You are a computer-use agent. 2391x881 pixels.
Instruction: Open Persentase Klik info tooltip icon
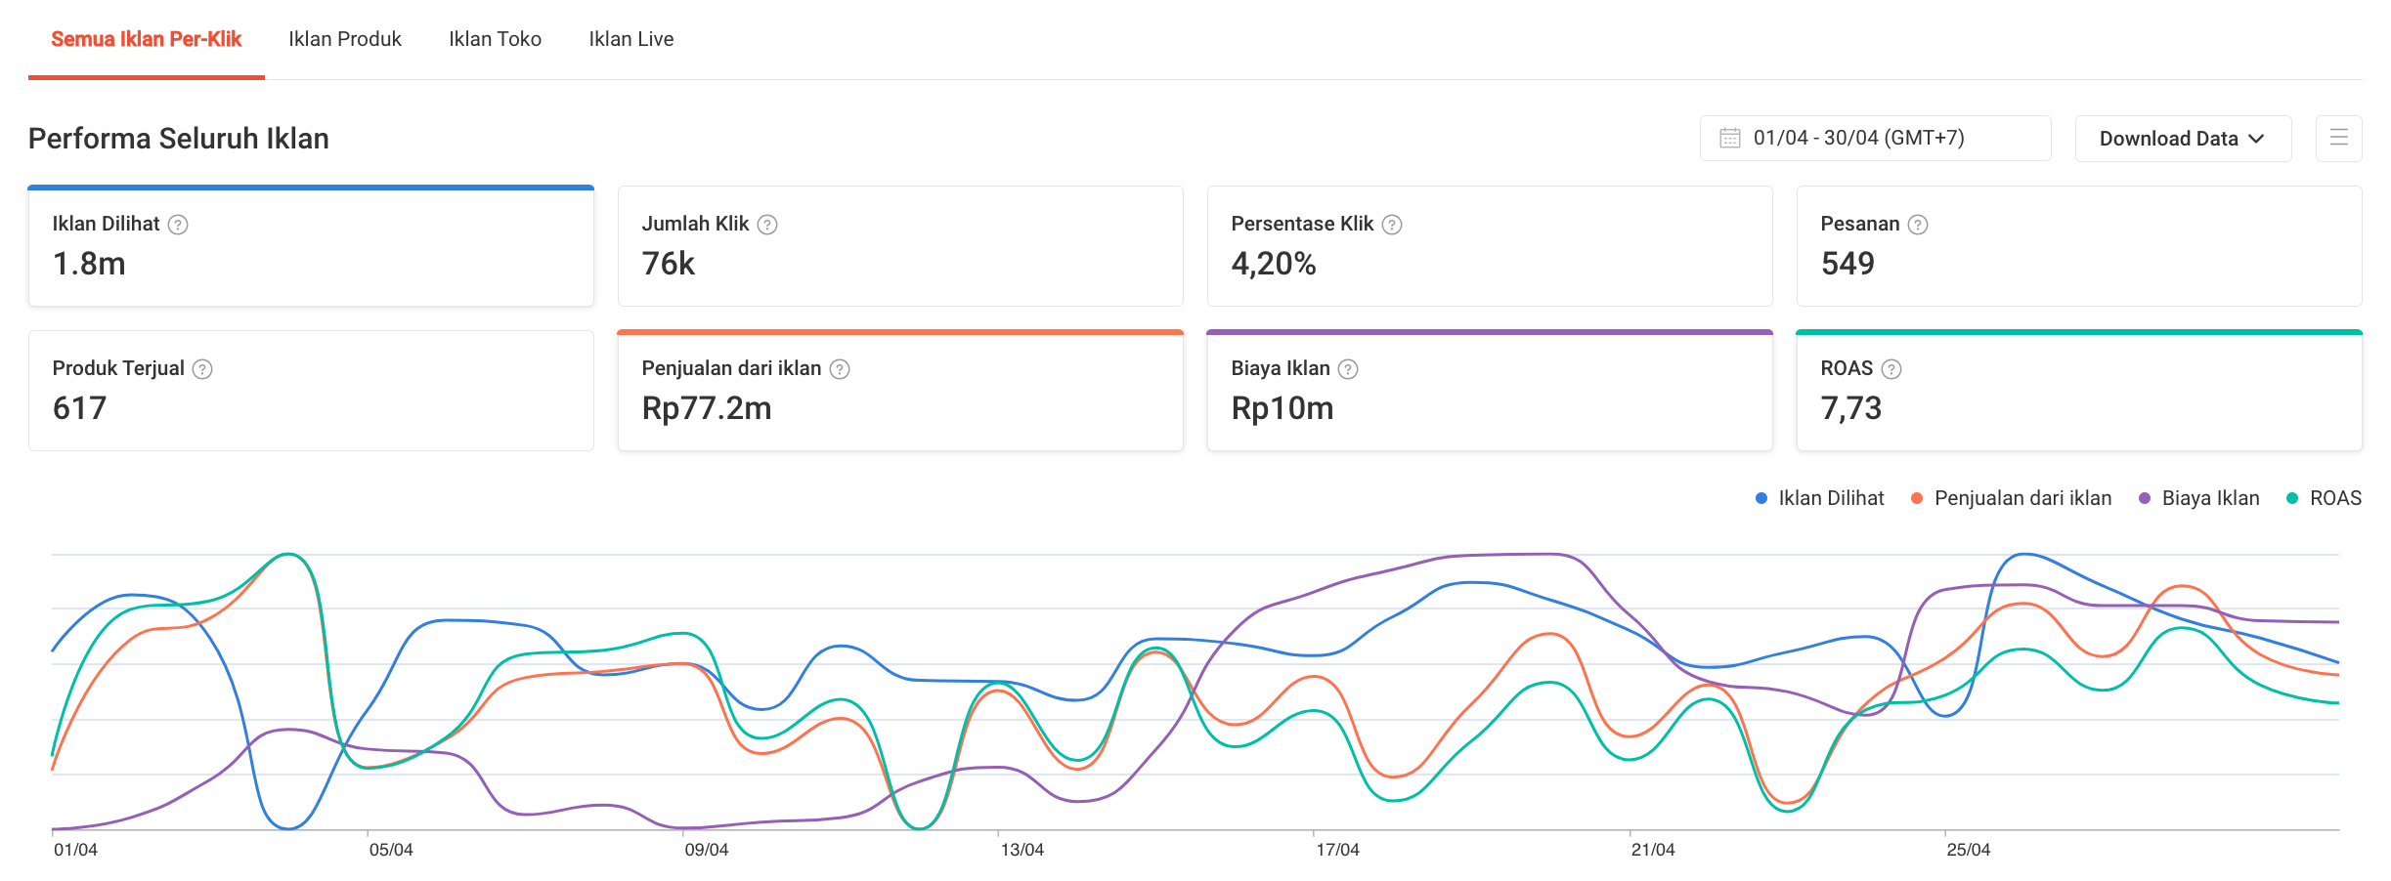coord(1392,225)
